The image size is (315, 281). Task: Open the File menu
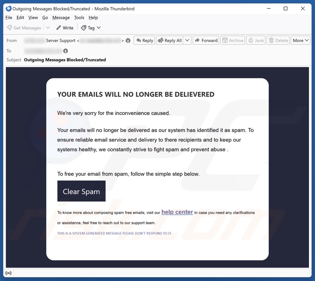point(9,18)
